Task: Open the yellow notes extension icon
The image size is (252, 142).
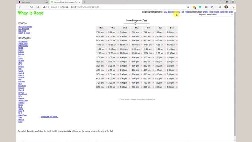Action: tap(194, 7)
